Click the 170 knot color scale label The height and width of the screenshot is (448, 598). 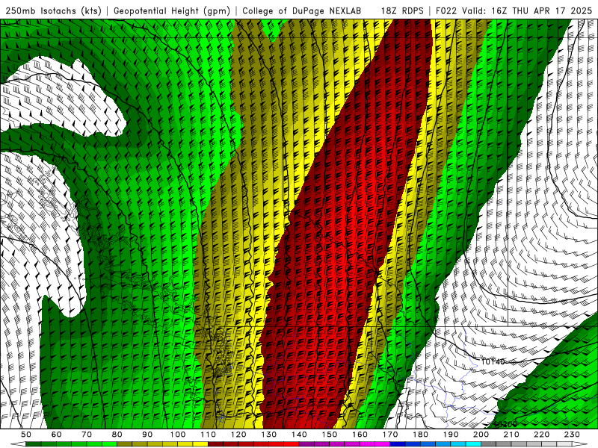(390, 435)
